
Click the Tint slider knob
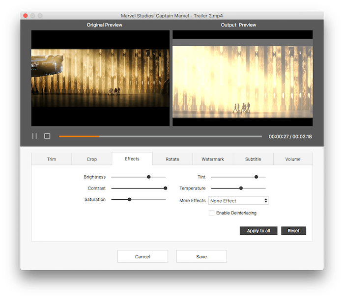pyautogui.click(x=256, y=177)
